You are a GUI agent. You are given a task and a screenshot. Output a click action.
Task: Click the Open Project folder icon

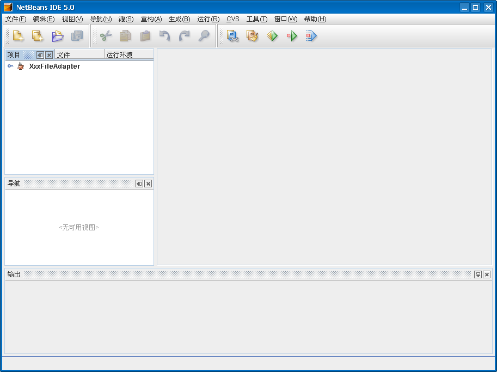click(57, 36)
